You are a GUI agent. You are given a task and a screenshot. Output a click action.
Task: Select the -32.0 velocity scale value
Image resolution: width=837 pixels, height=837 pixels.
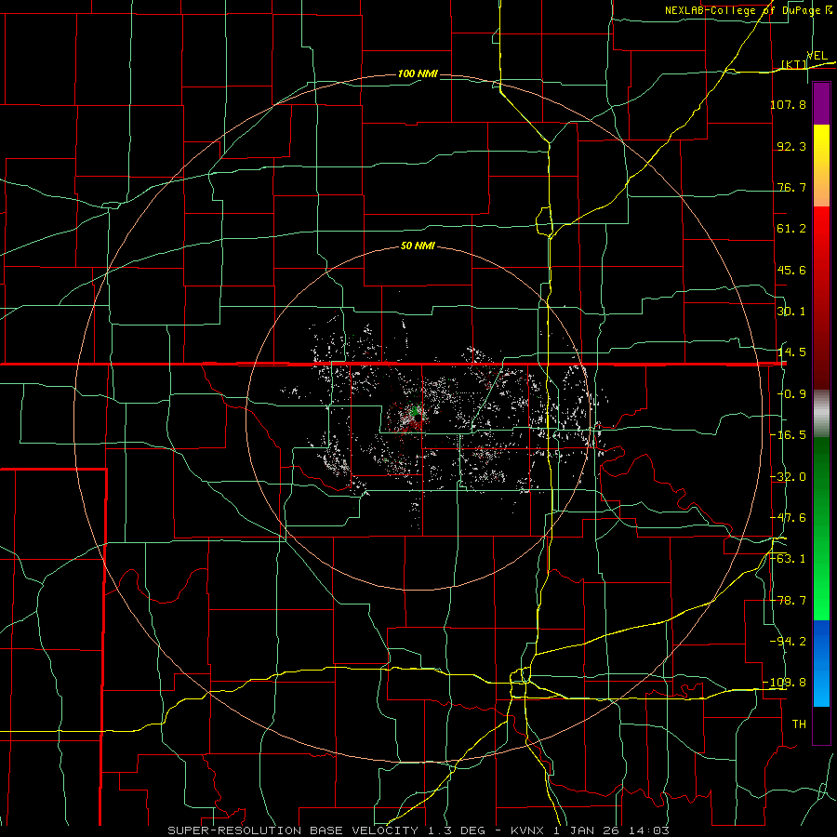(x=788, y=477)
